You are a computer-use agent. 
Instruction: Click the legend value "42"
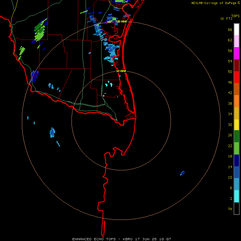pyautogui.click(x=230, y=93)
